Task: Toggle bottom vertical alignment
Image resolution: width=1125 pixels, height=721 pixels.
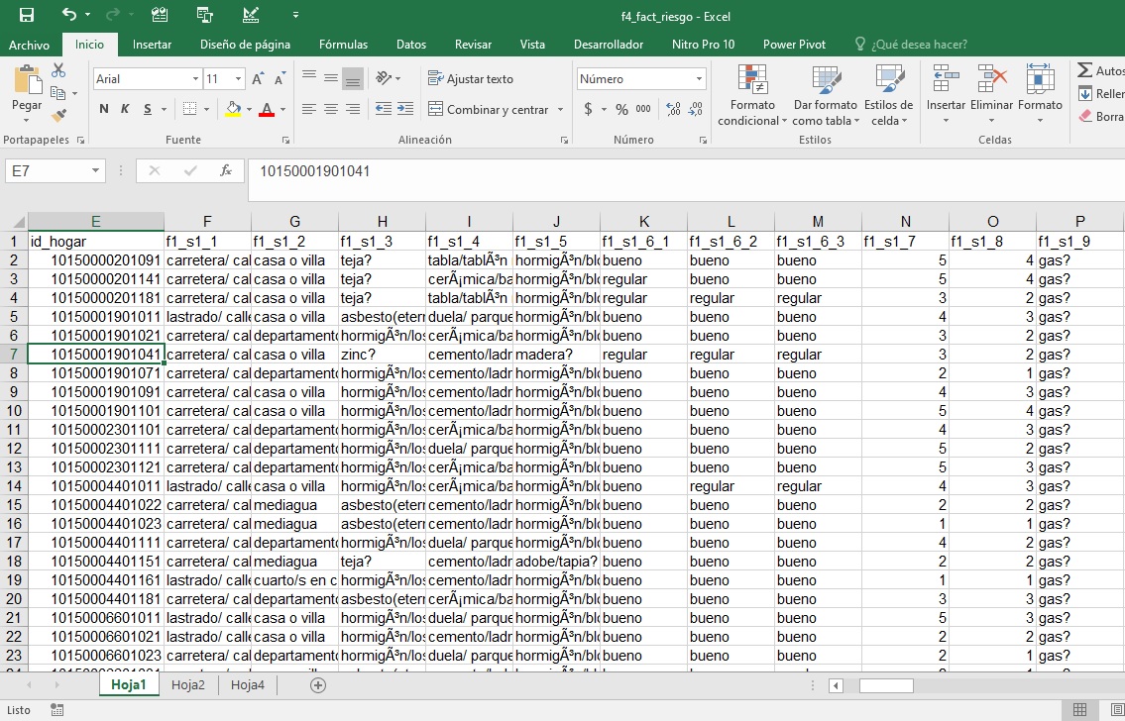Action: point(352,79)
